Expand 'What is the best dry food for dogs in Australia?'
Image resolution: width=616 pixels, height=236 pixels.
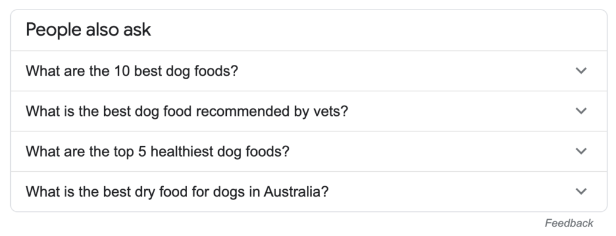tap(309, 192)
